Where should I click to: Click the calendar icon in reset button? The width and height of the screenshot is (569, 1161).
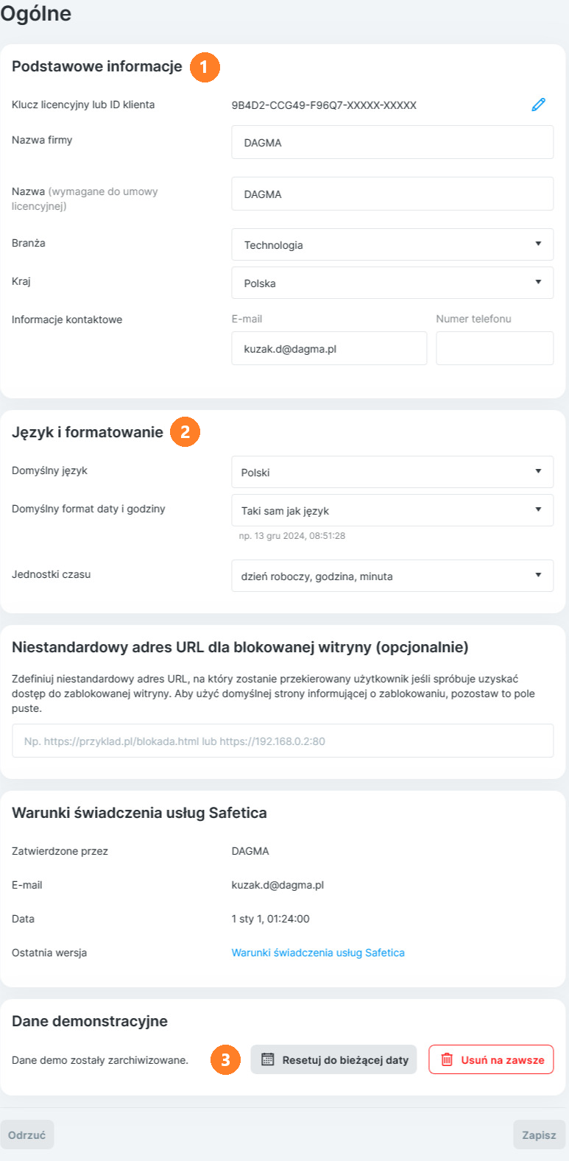(x=268, y=1060)
